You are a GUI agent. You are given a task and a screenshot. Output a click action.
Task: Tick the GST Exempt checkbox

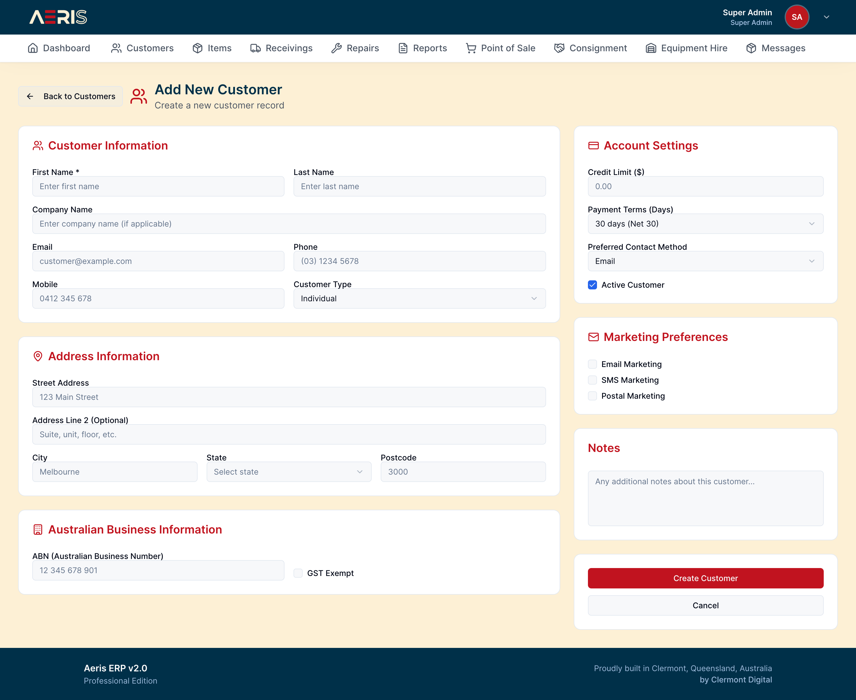tap(298, 573)
